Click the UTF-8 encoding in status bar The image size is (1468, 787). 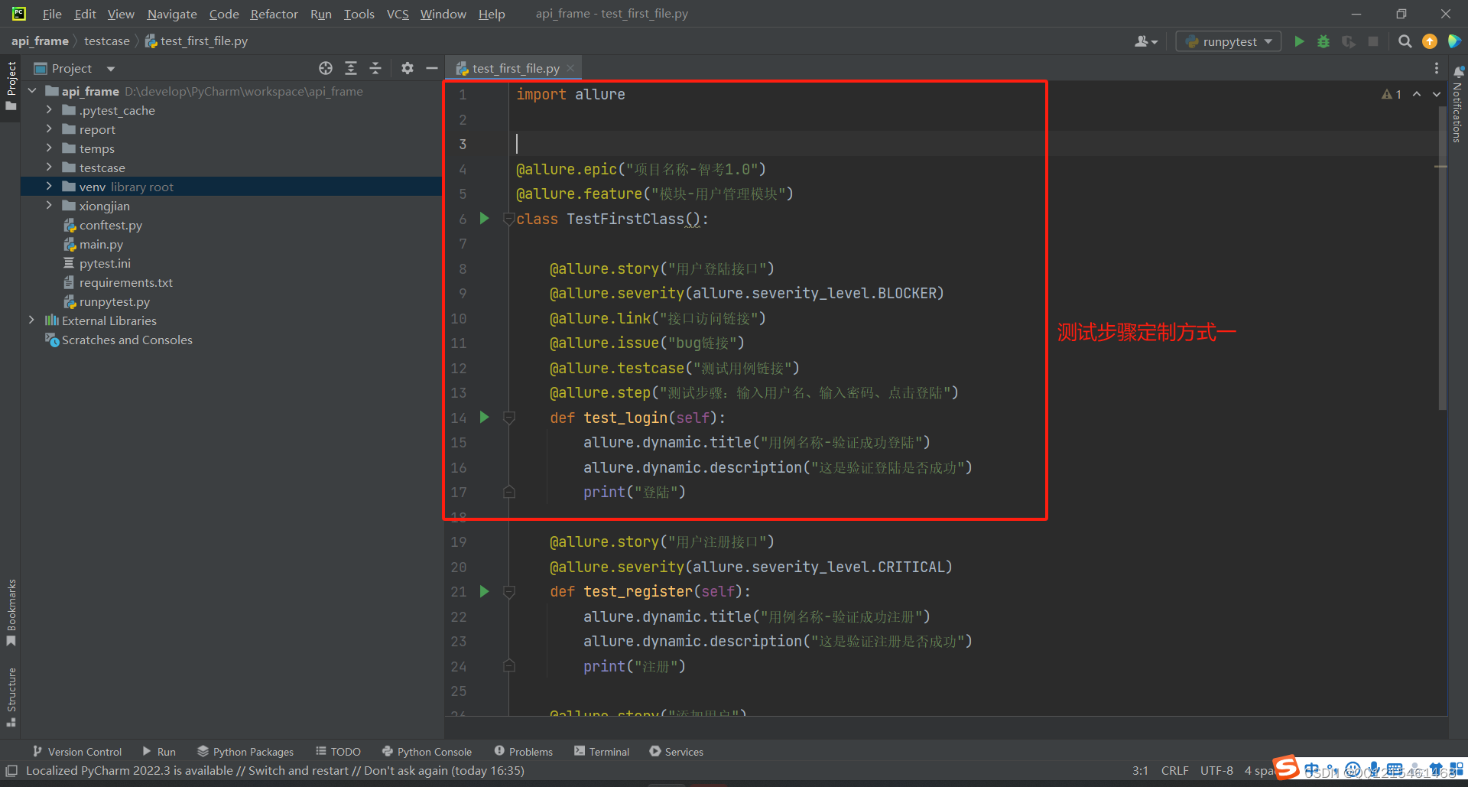1216,771
